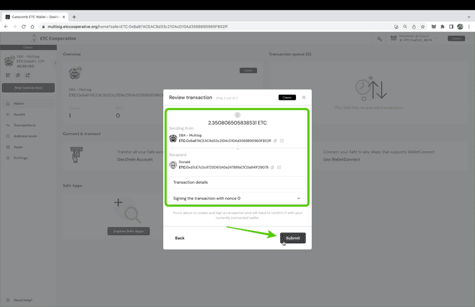Open Donald's address in block explorer
The image size is (475, 307).
pos(279,167)
